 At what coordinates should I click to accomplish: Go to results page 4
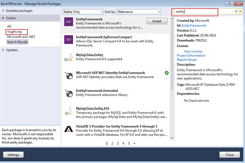click(x=123, y=143)
